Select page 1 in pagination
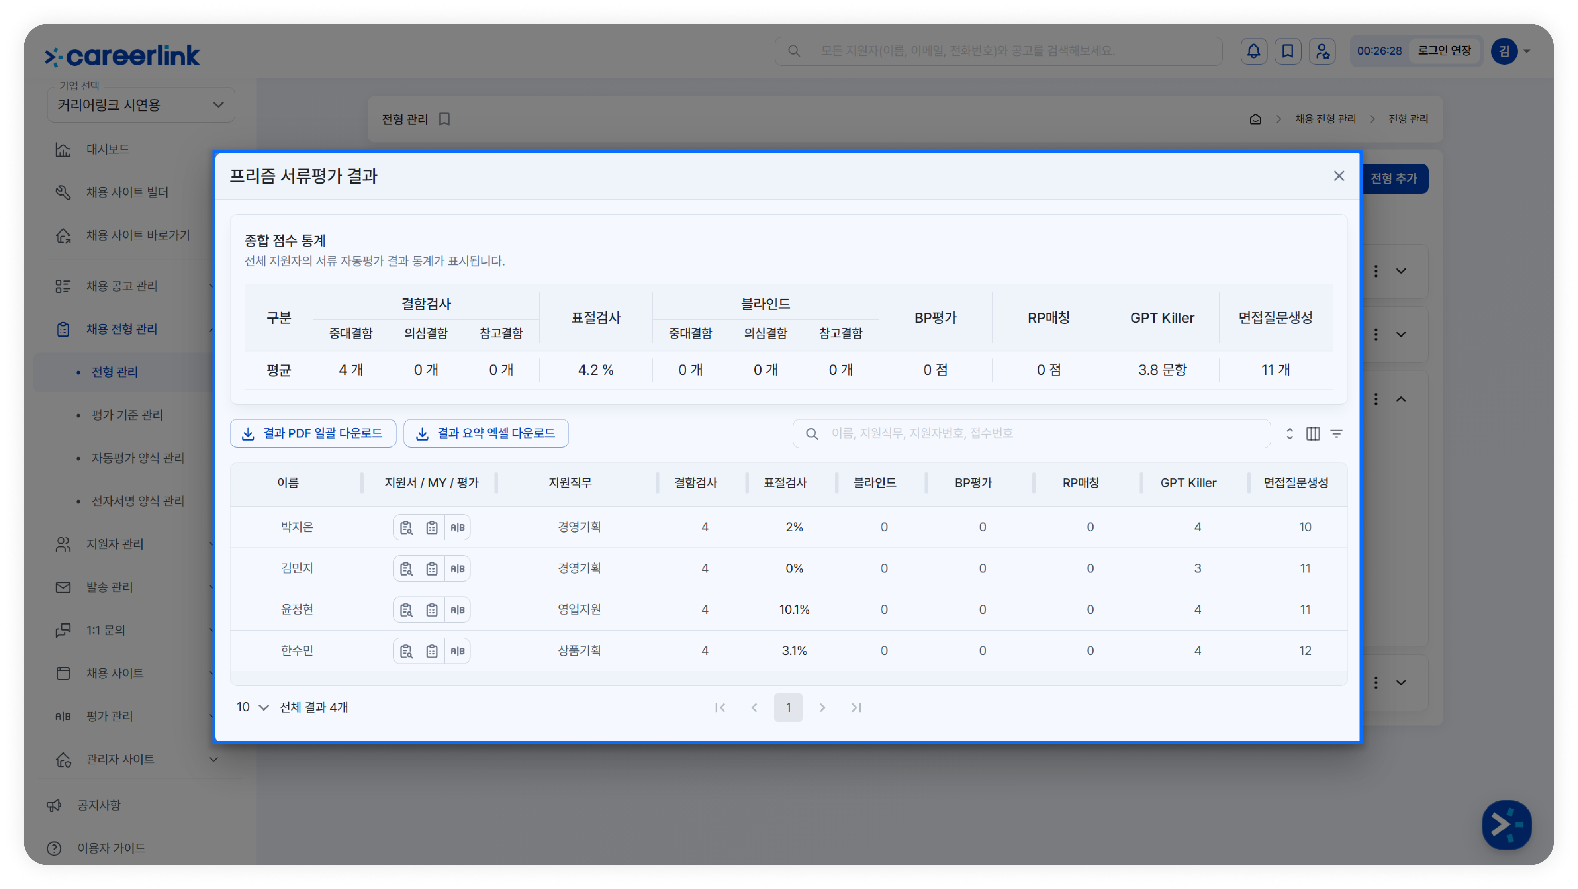This screenshot has height=889, width=1578. click(x=788, y=708)
